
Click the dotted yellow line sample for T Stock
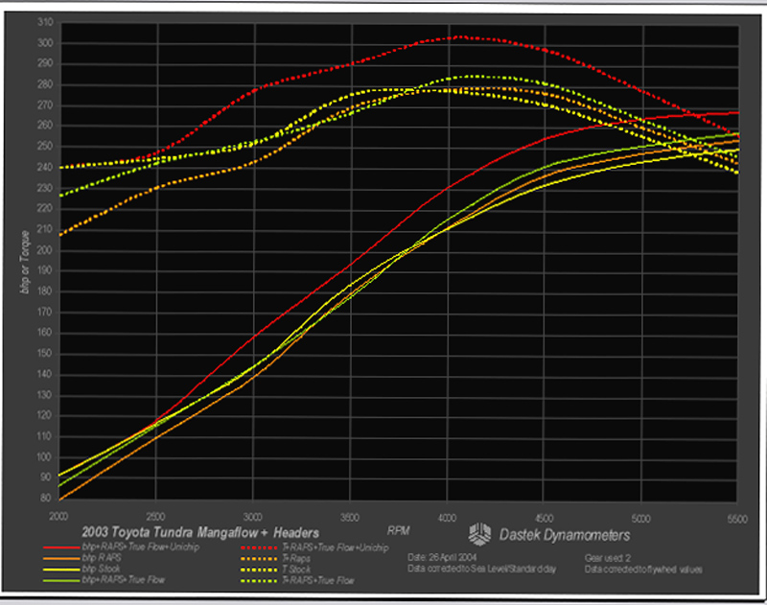[x=259, y=570]
